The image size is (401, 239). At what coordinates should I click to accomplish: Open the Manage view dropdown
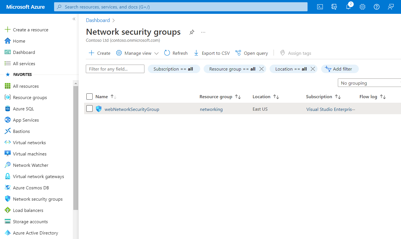point(137,53)
